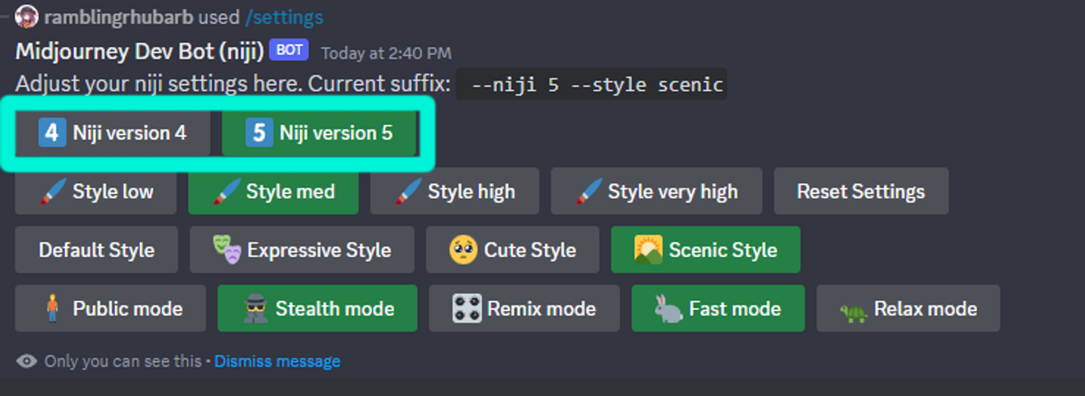Toggle Stealth mode
The height and width of the screenshot is (396, 1085).
[x=317, y=308]
